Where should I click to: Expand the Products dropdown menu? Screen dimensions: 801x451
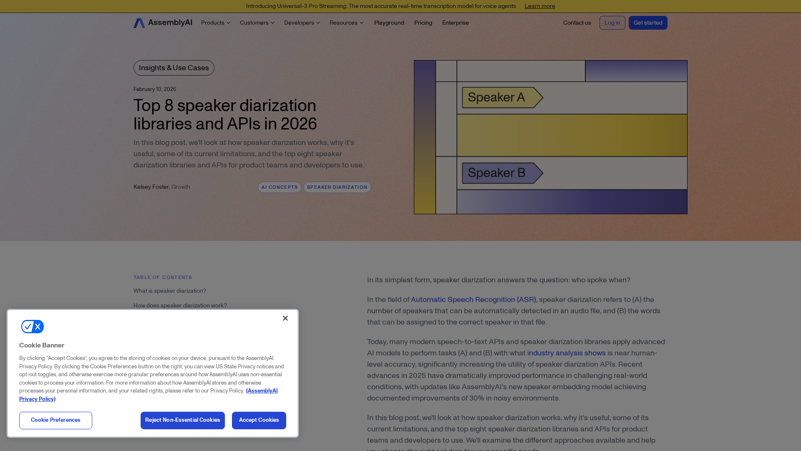[215, 23]
